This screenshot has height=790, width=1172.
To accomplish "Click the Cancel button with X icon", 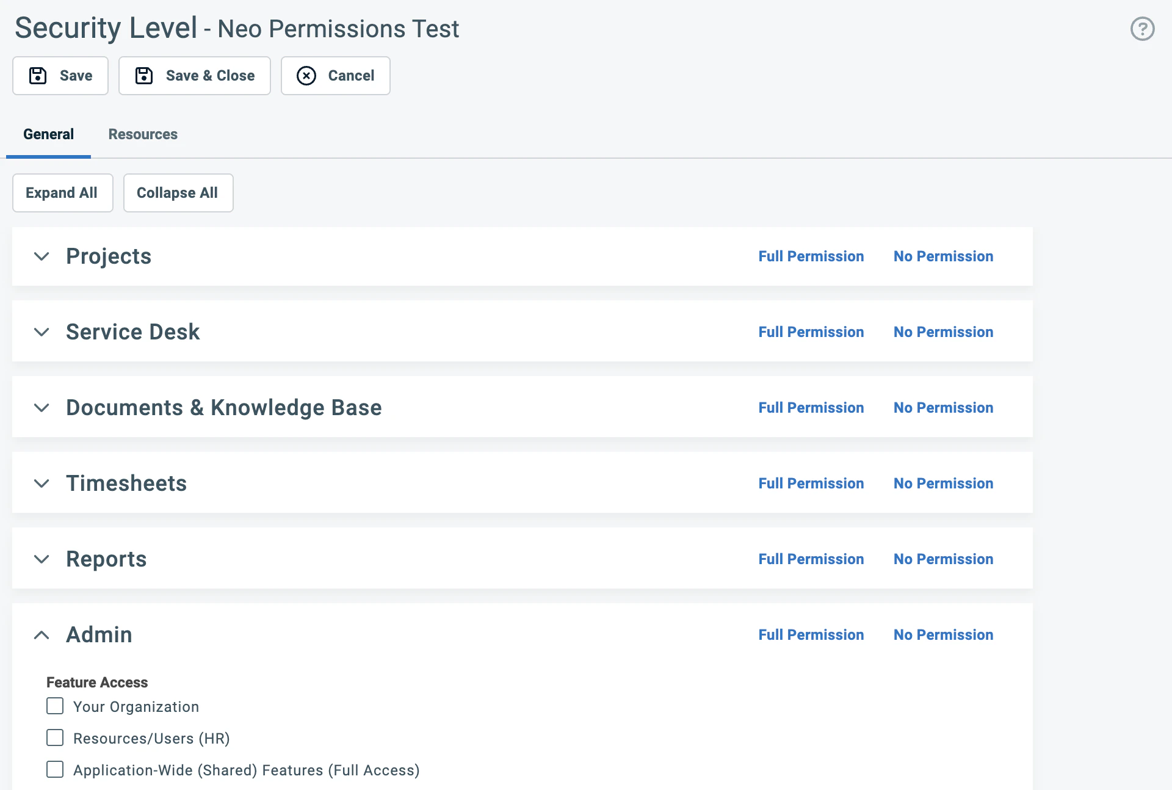I will (335, 76).
